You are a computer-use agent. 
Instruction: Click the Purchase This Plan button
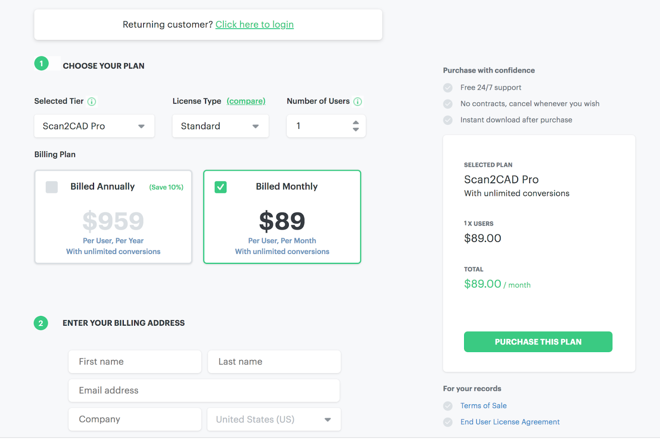[538, 342]
